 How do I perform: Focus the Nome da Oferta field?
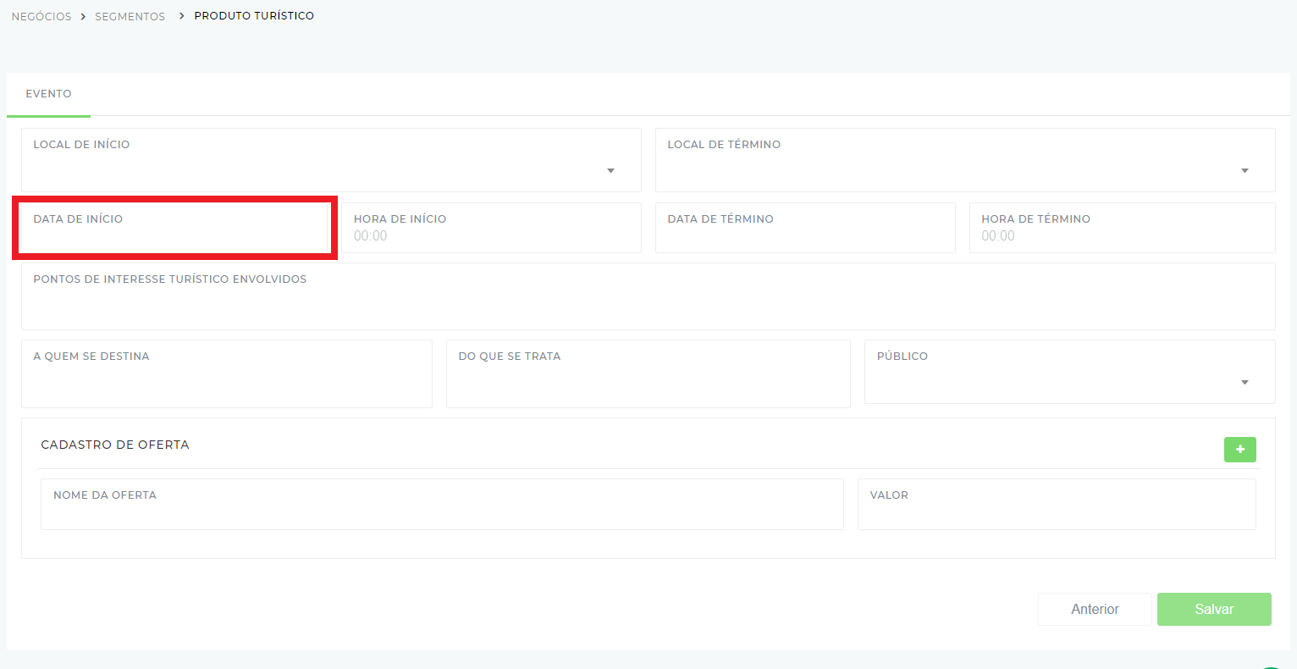coord(442,505)
